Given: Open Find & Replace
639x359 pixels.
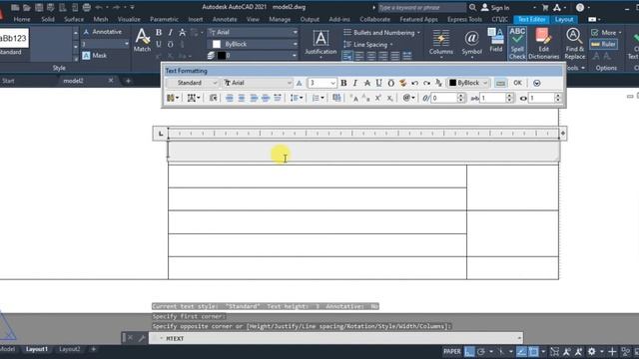Looking at the screenshot, I should click(575, 43).
